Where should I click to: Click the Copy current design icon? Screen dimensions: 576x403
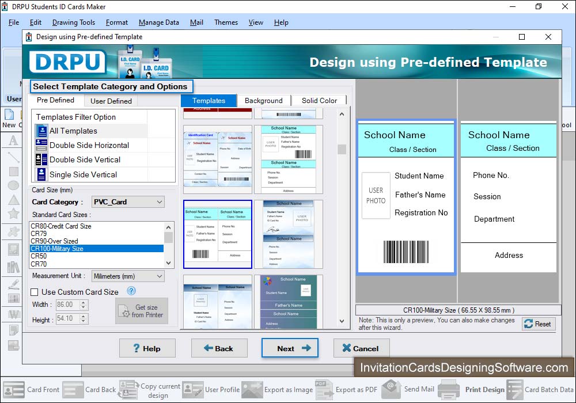click(x=128, y=390)
